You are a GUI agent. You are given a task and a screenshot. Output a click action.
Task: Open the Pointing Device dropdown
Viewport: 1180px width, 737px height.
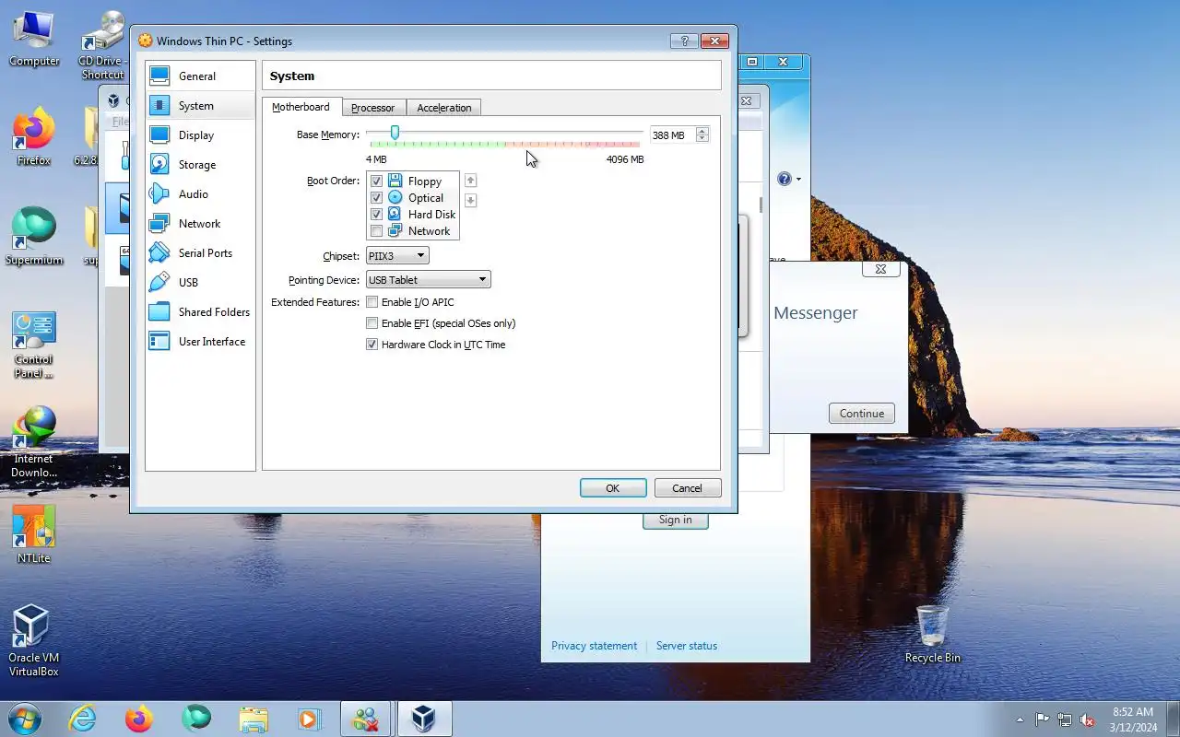tap(428, 280)
